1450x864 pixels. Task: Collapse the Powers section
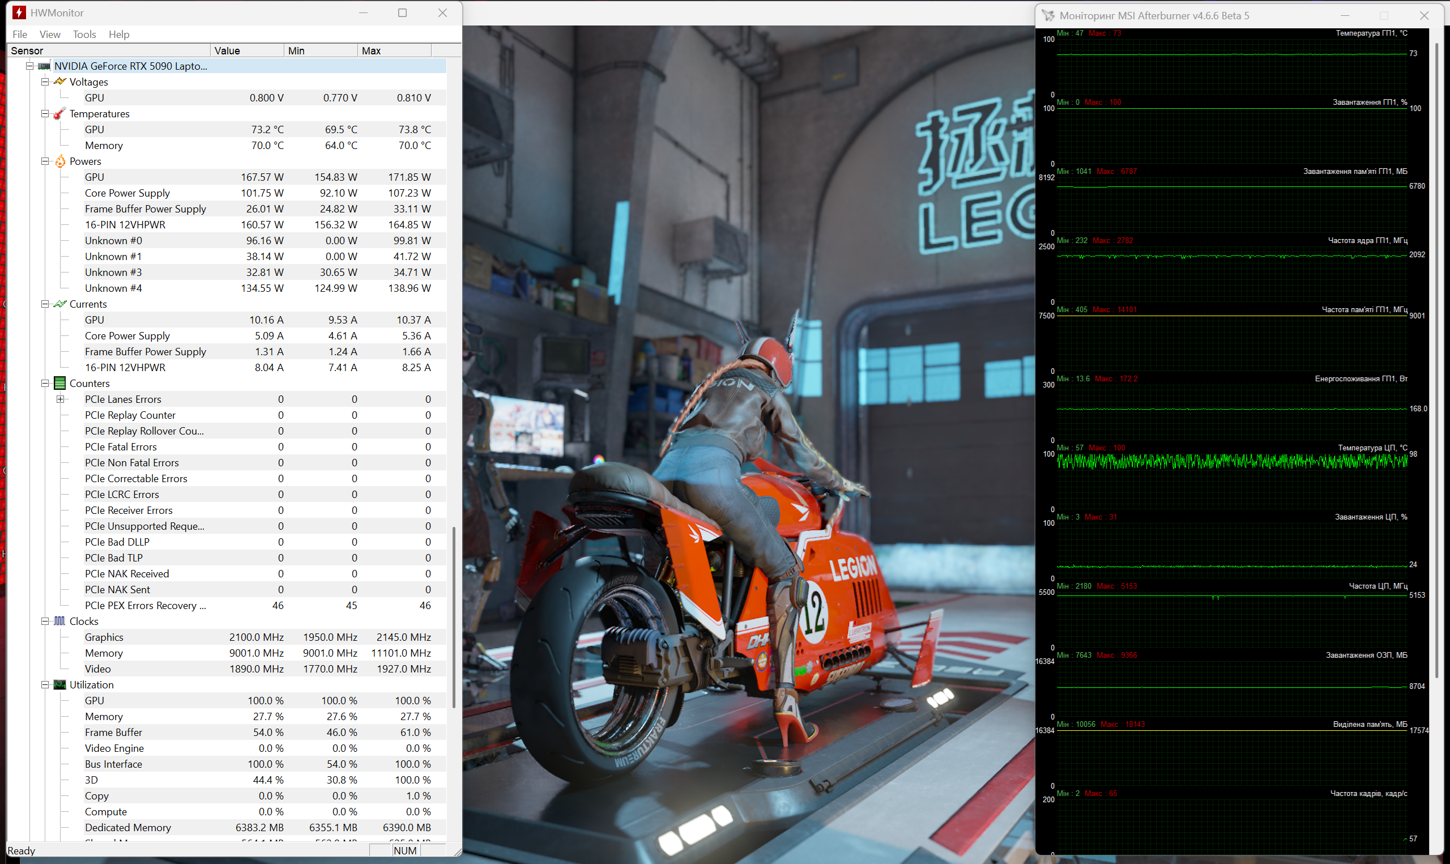point(45,161)
